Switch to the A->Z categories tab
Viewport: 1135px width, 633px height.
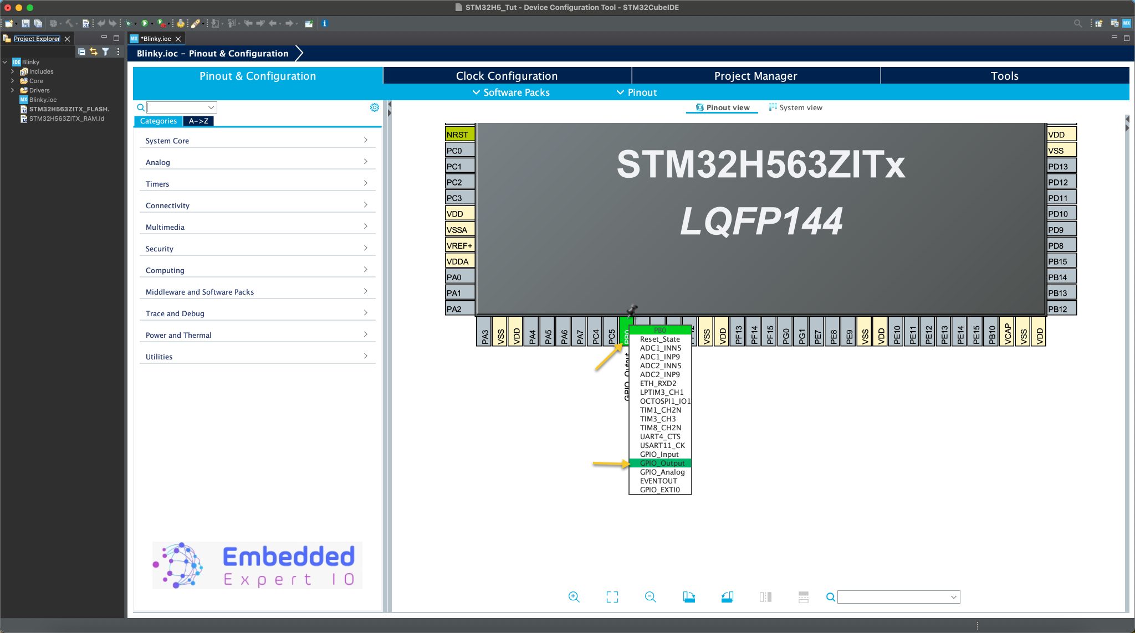[198, 121]
